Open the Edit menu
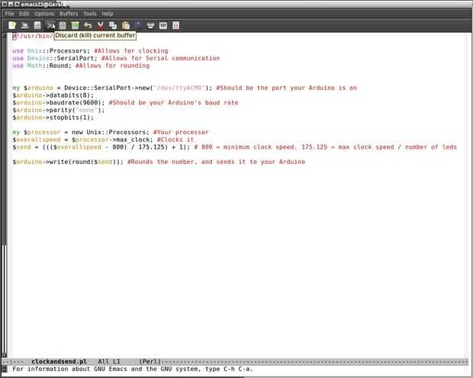 24,14
